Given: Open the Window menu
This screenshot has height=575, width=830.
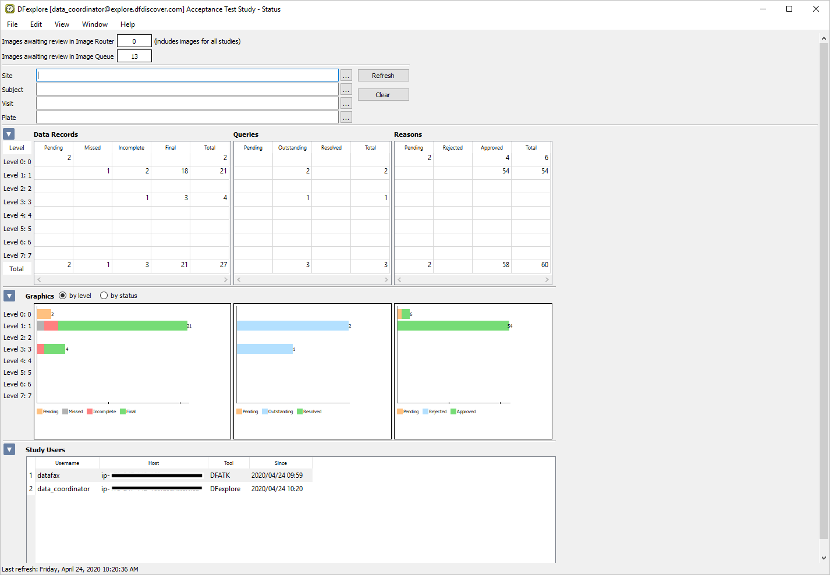Looking at the screenshot, I should 94,24.
